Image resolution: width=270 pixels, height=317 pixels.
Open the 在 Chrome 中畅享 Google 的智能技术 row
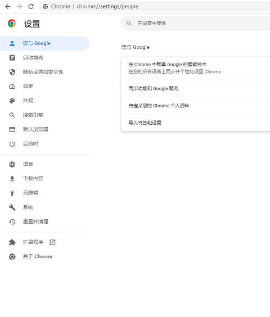coord(196,68)
